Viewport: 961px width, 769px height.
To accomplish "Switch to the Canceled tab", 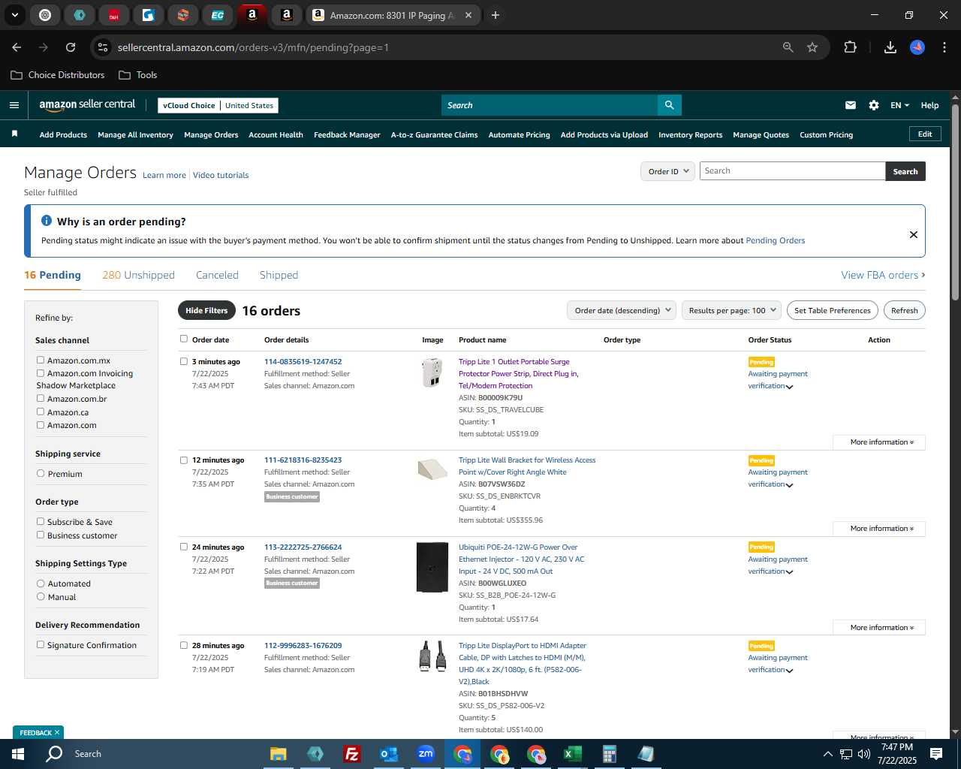I will (217, 275).
